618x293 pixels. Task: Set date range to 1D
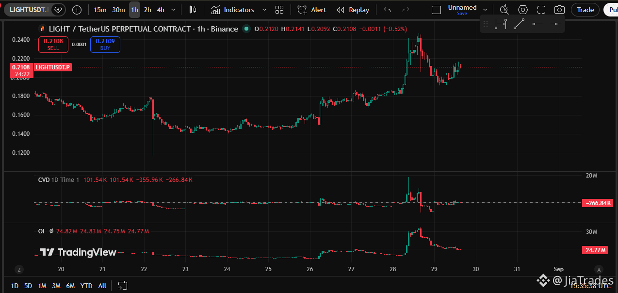pyautogui.click(x=15, y=286)
